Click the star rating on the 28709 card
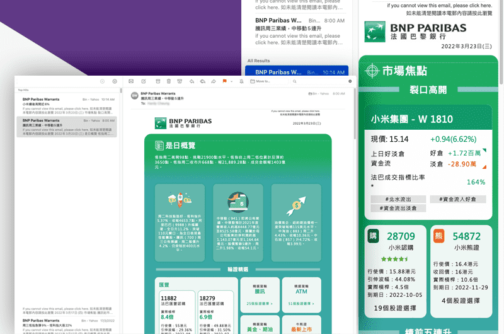Image resolution: width=504 pixels, height=334 pixels. click(395, 259)
